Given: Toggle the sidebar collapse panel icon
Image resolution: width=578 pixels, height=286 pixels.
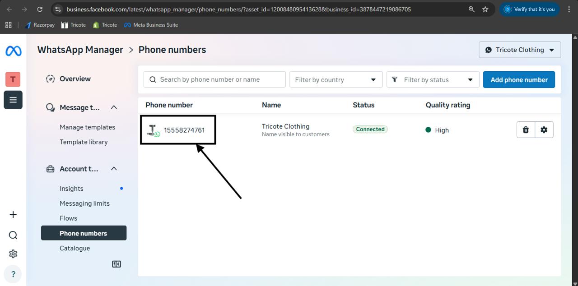Looking at the screenshot, I should click(x=117, y=264).
